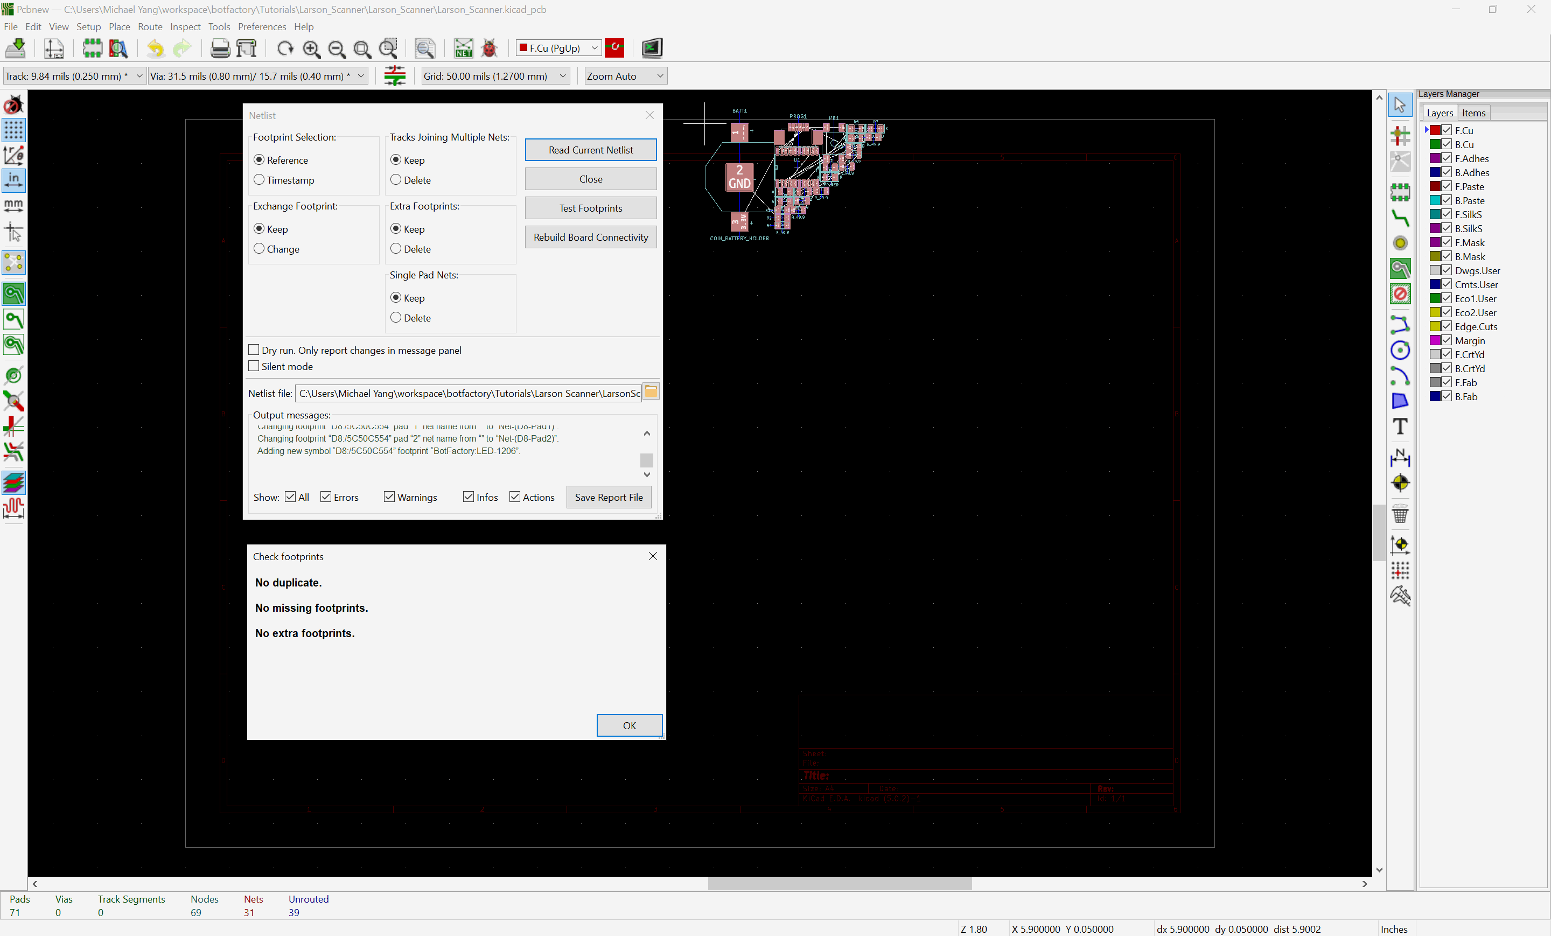The height and width of the screenshot is (936, 1551).
Task: Enable the Dry run checkbox
Action: tap(254, 350)
